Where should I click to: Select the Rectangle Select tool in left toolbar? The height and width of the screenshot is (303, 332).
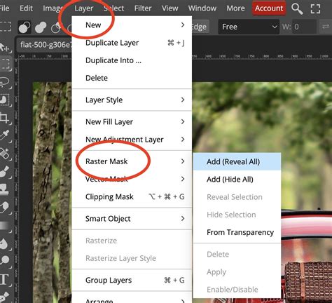5,64
